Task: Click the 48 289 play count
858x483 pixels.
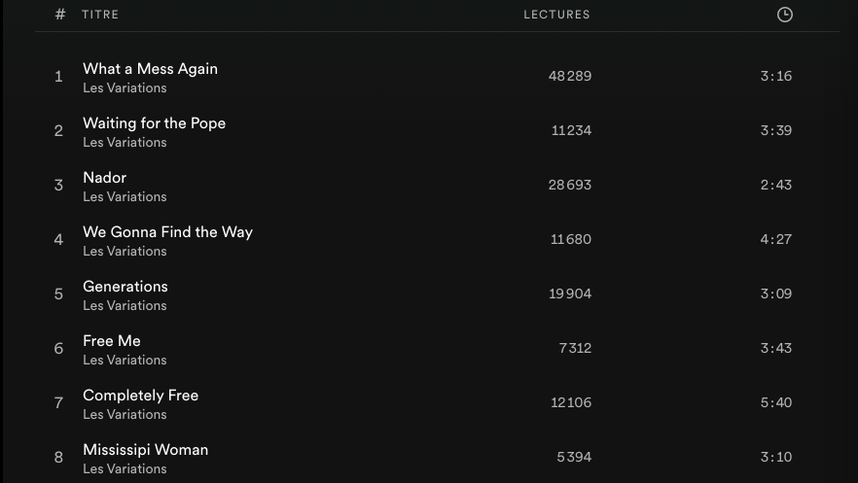Action: (570, 76)
